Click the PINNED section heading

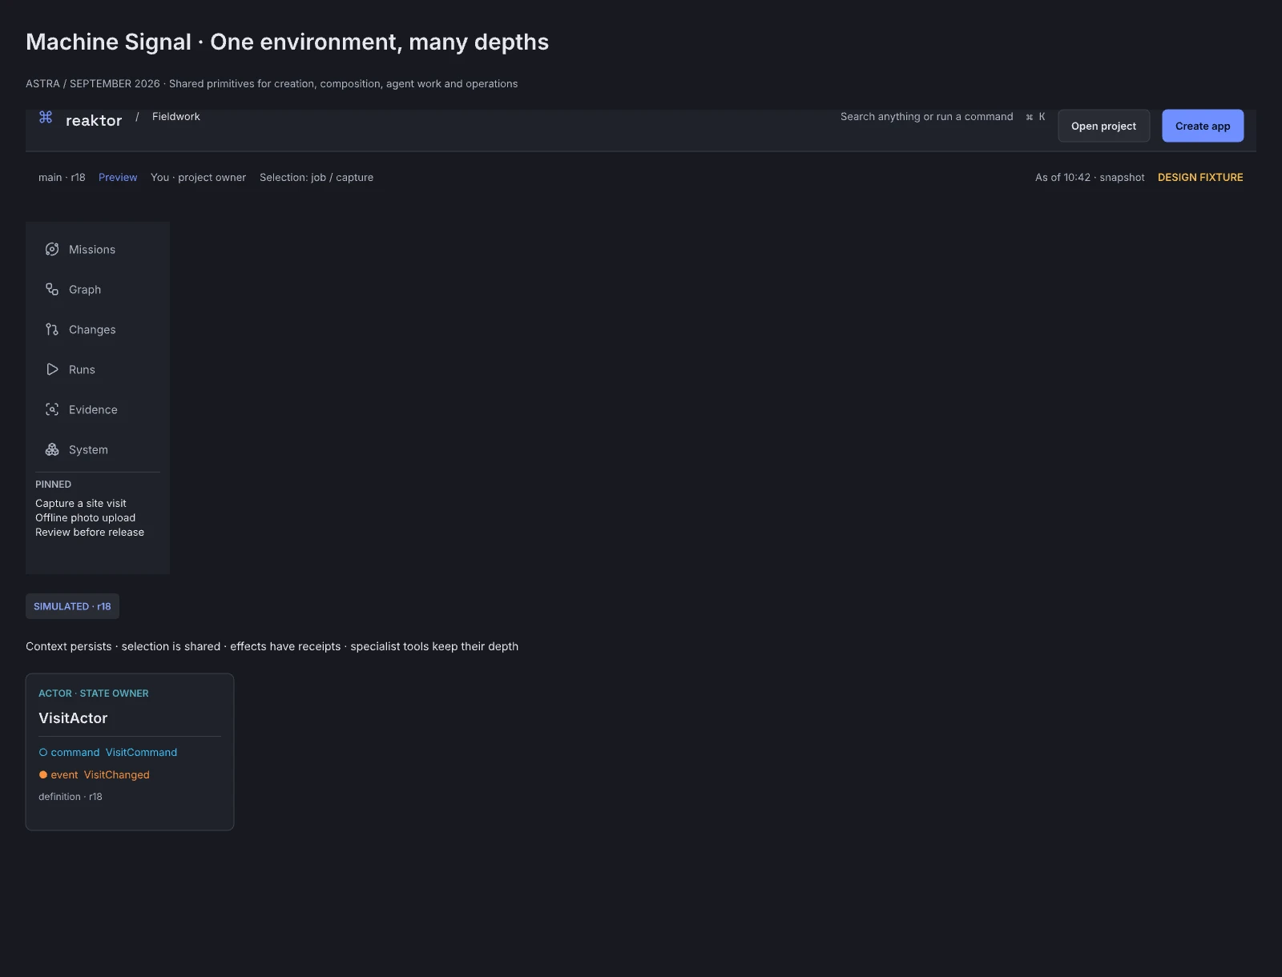tap(53, 484)
